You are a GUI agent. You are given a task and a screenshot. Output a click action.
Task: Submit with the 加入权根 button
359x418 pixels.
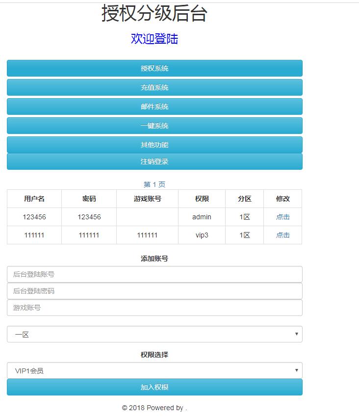(x=154, y=387)
